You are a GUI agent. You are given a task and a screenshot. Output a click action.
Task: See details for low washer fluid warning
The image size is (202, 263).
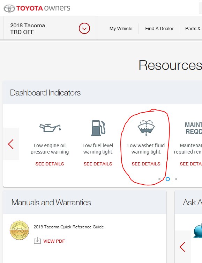pyautogui.click(x=146, y=164)
